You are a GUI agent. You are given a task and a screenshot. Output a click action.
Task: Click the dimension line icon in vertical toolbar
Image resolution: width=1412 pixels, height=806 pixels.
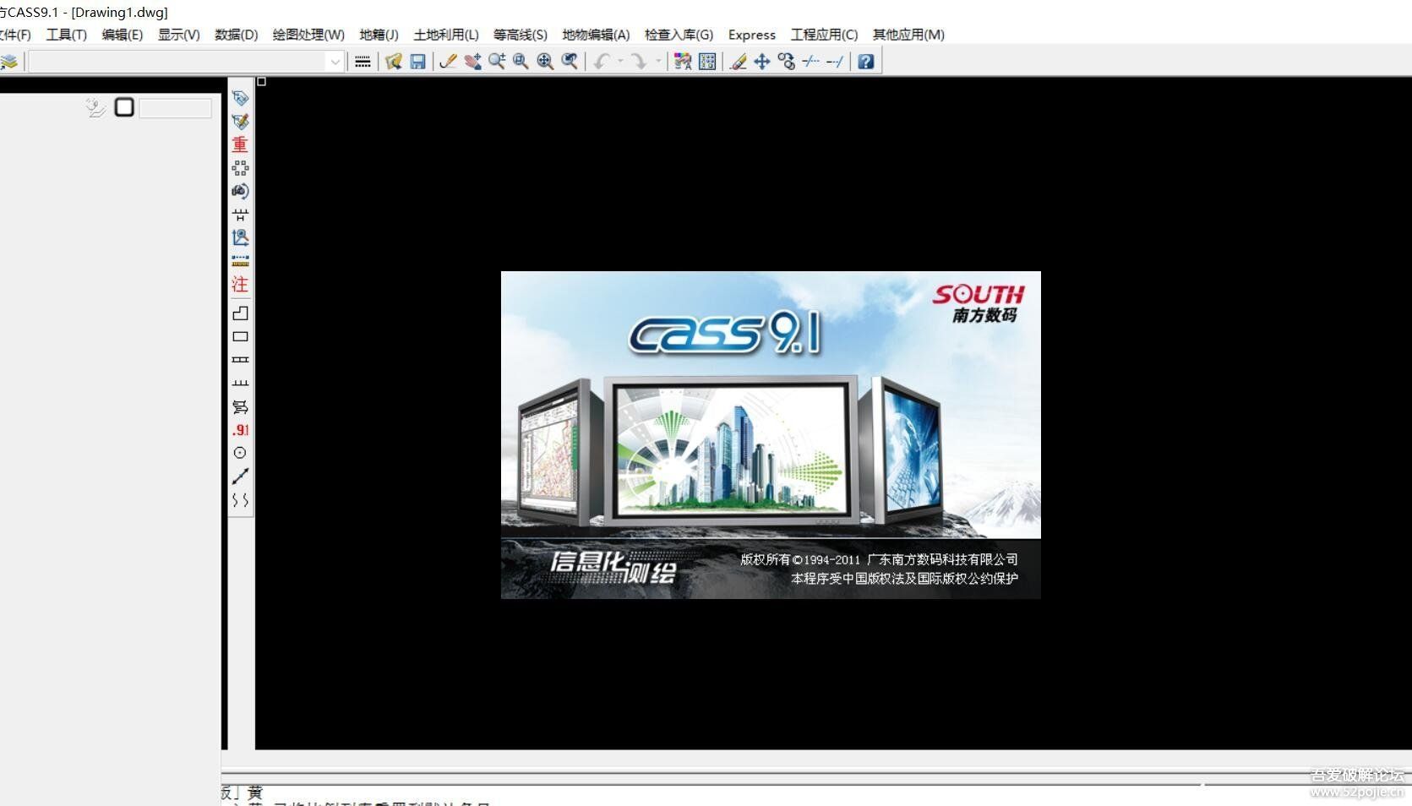pyautogui.click(x=240, y=215)
